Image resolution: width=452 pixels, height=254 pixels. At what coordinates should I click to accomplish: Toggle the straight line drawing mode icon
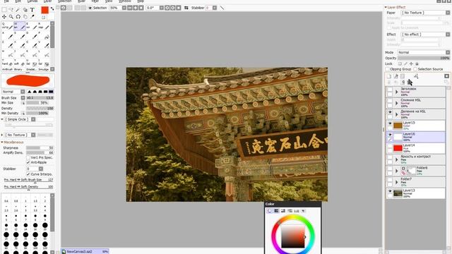click(x=222, y=8)
